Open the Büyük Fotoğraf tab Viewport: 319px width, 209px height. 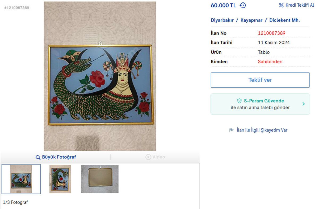coord(56,157)
